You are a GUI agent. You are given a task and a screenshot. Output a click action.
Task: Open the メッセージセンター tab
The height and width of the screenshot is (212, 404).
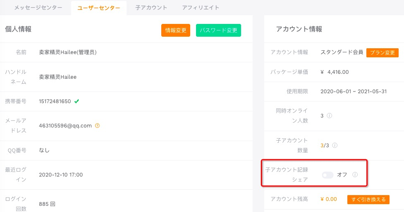click(38, 8)
